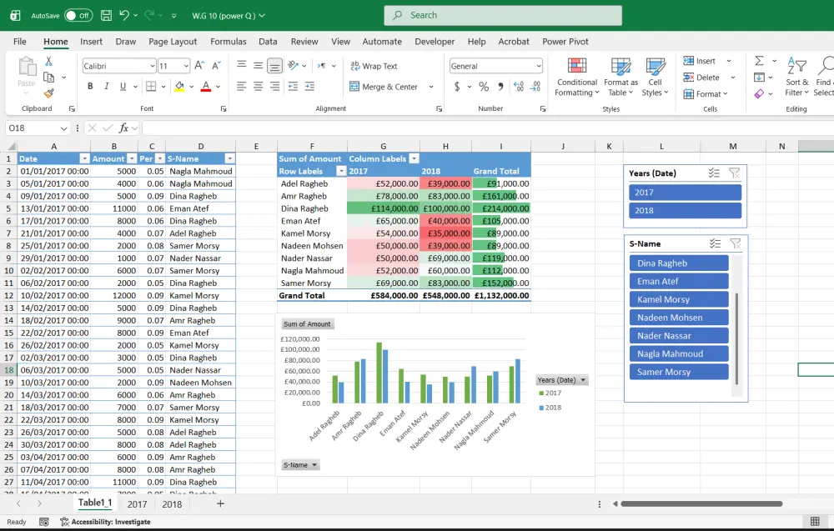Open the General number format dropdown
834x531 pixels.
click(538, 66)
